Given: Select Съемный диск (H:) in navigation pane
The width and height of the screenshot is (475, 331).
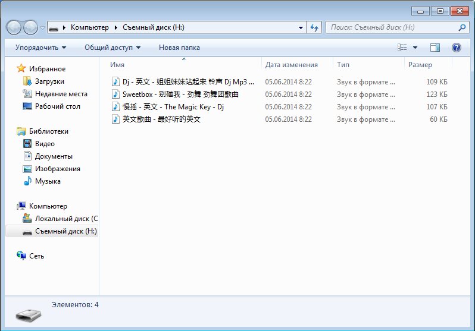Looking at the screenshot, I should coord(52,231).
